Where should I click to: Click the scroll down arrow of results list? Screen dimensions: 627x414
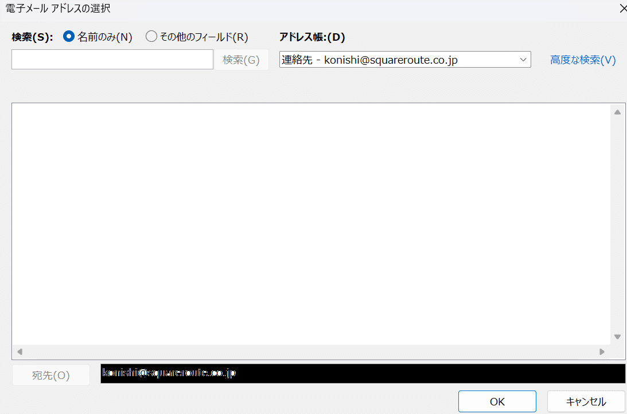point(617,337)
